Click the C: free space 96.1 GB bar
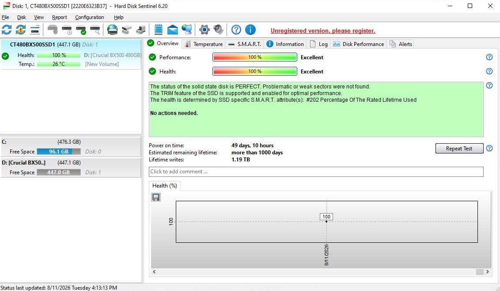The width and height of the screenshot is (500, 291). (59, 151)
